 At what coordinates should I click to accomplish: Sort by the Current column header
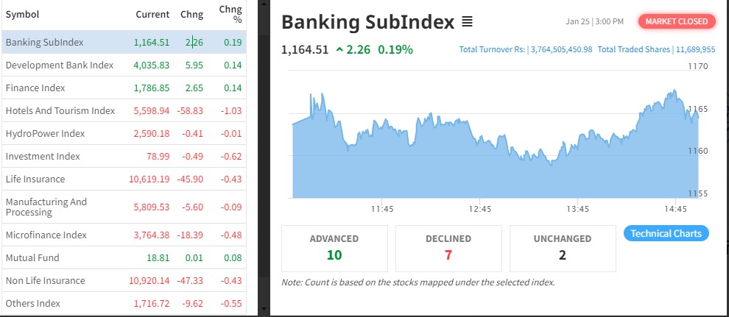pyautogui.click(x=152, y=14)
